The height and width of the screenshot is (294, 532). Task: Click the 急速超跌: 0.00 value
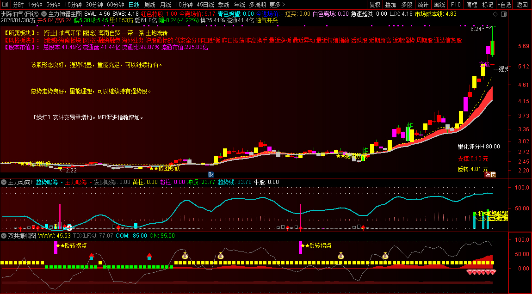point(369,14)
